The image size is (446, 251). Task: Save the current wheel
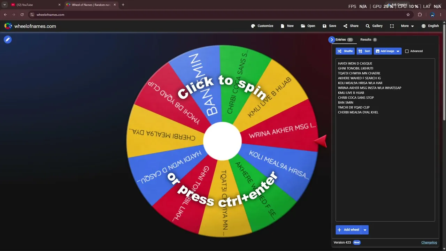tap(329, 26)
